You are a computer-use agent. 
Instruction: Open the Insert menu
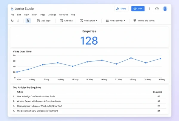[x=35, y=15]
